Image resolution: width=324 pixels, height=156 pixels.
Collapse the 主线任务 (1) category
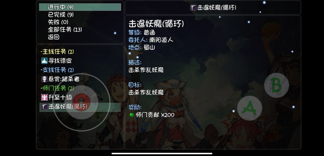click(57, 51)
